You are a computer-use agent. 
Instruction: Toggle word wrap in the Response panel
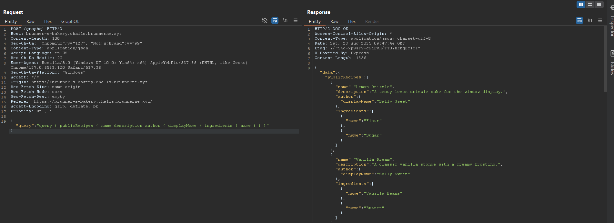pyautogui.click(x=579, y=20)
